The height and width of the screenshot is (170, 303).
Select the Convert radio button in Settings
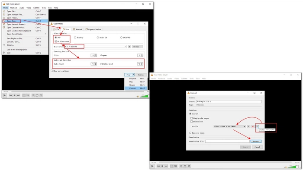pos(190,114)
